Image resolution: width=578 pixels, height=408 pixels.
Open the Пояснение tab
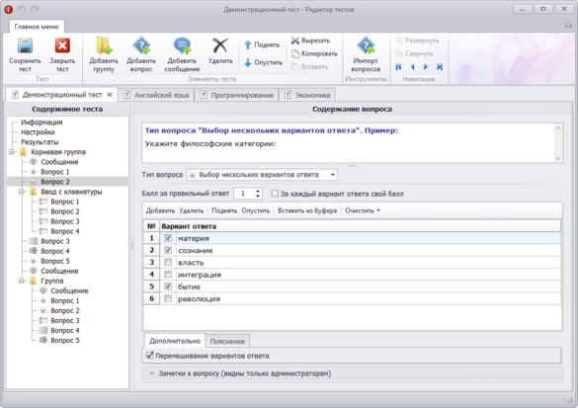[227, 341]
